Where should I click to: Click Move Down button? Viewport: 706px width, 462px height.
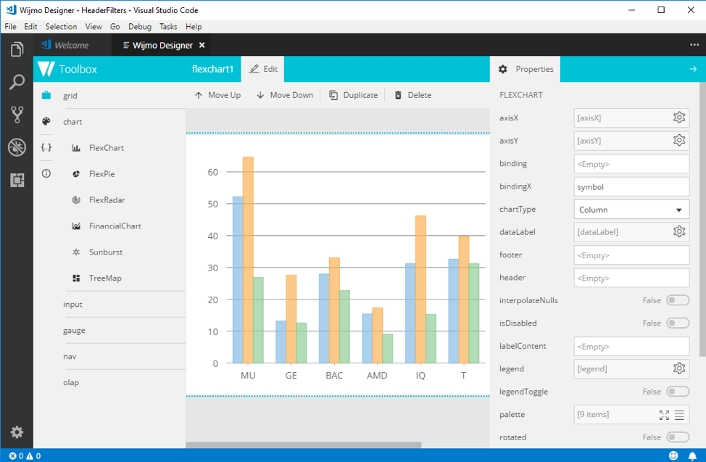285,95
